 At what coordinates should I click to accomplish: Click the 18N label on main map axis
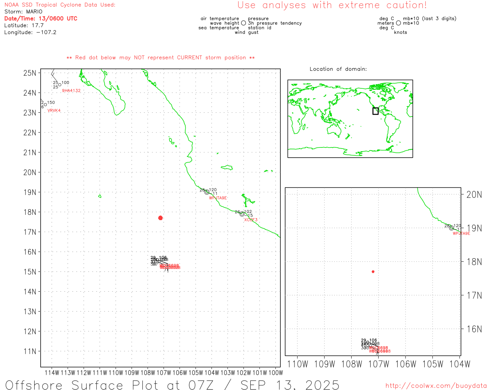click(x=30, y=212)
